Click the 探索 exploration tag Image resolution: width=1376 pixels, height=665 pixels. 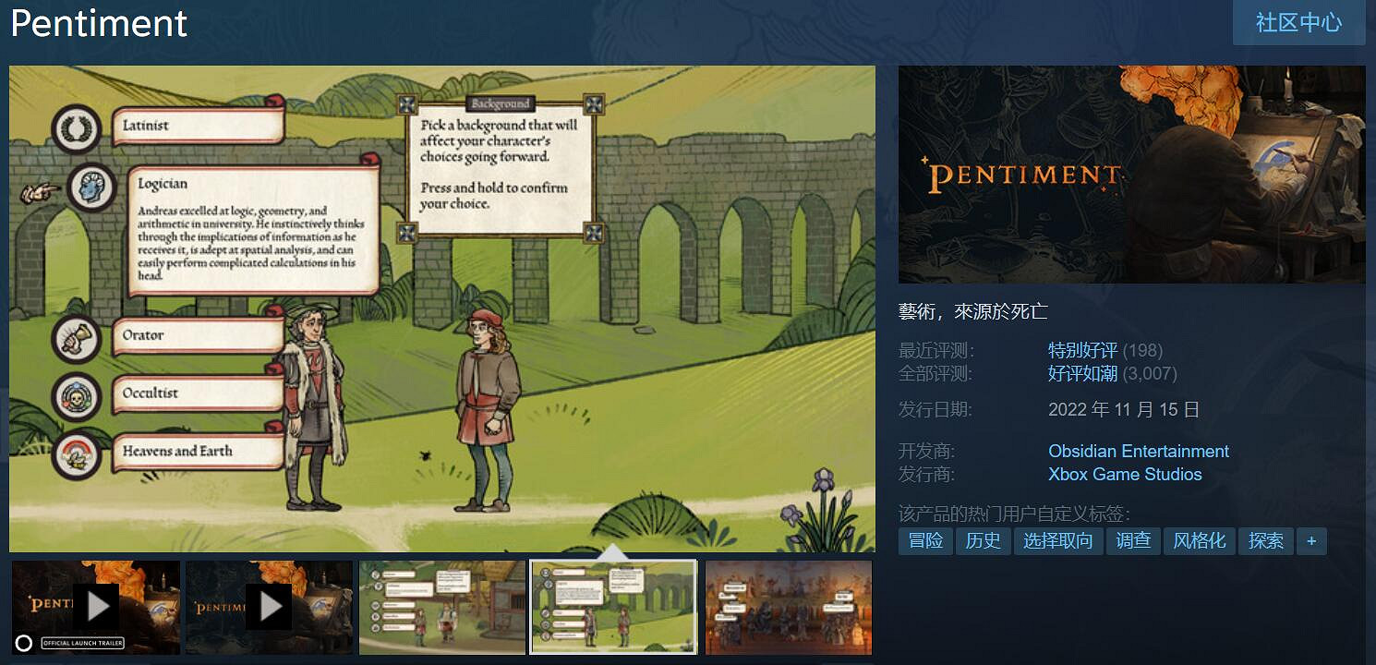tap(1265, 541)
